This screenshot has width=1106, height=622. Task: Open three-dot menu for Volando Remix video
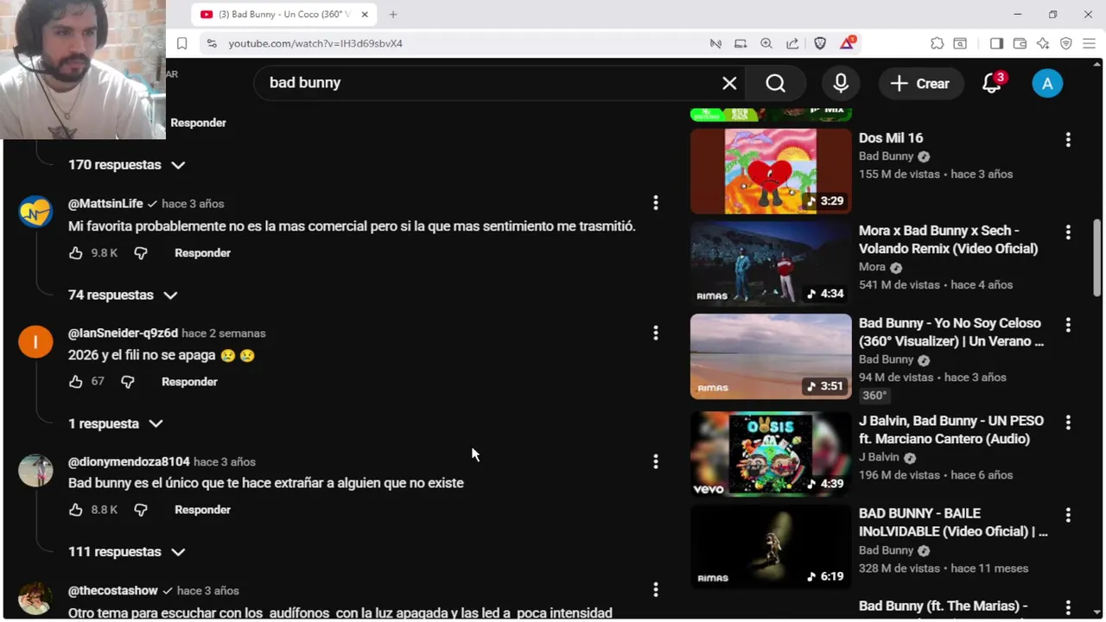pyautogui.click(x=1068, y=232)
